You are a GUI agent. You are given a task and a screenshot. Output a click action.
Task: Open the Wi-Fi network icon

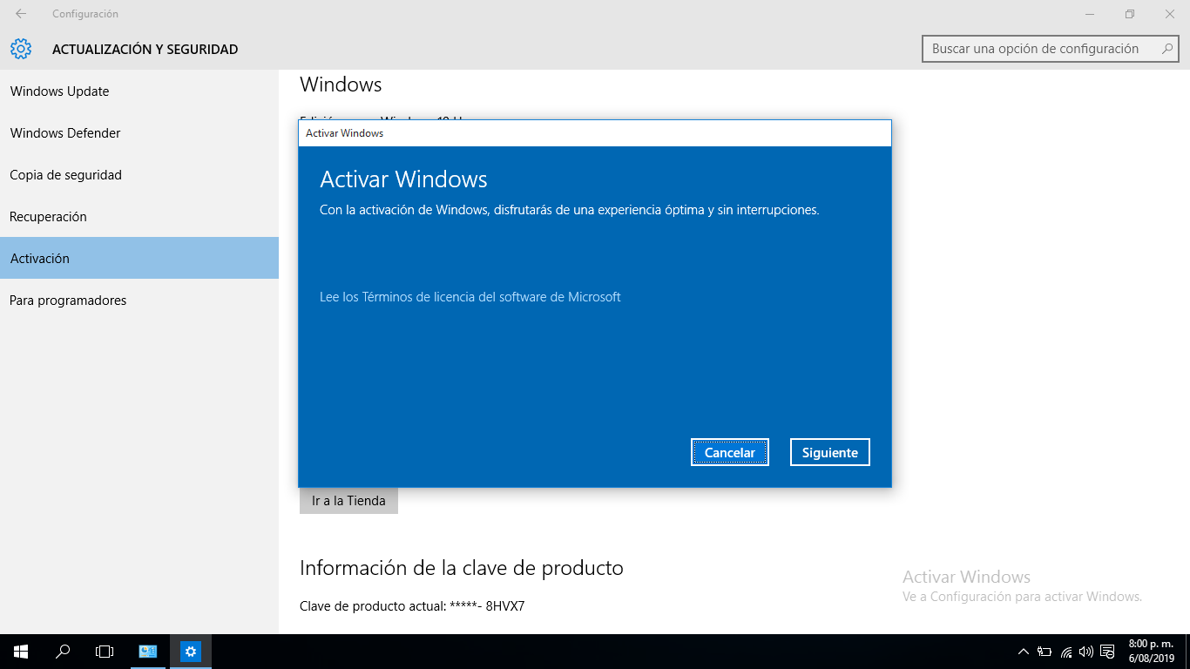tap(1066, 652)
